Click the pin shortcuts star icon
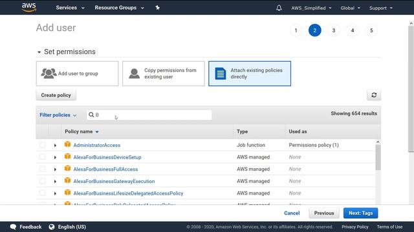This screenshot has height=232, width=414. [x=157, y=8]
